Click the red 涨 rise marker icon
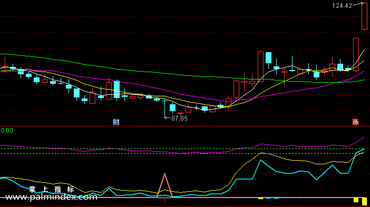This screenshot has height=207, width=370. [x=355, y=122]
